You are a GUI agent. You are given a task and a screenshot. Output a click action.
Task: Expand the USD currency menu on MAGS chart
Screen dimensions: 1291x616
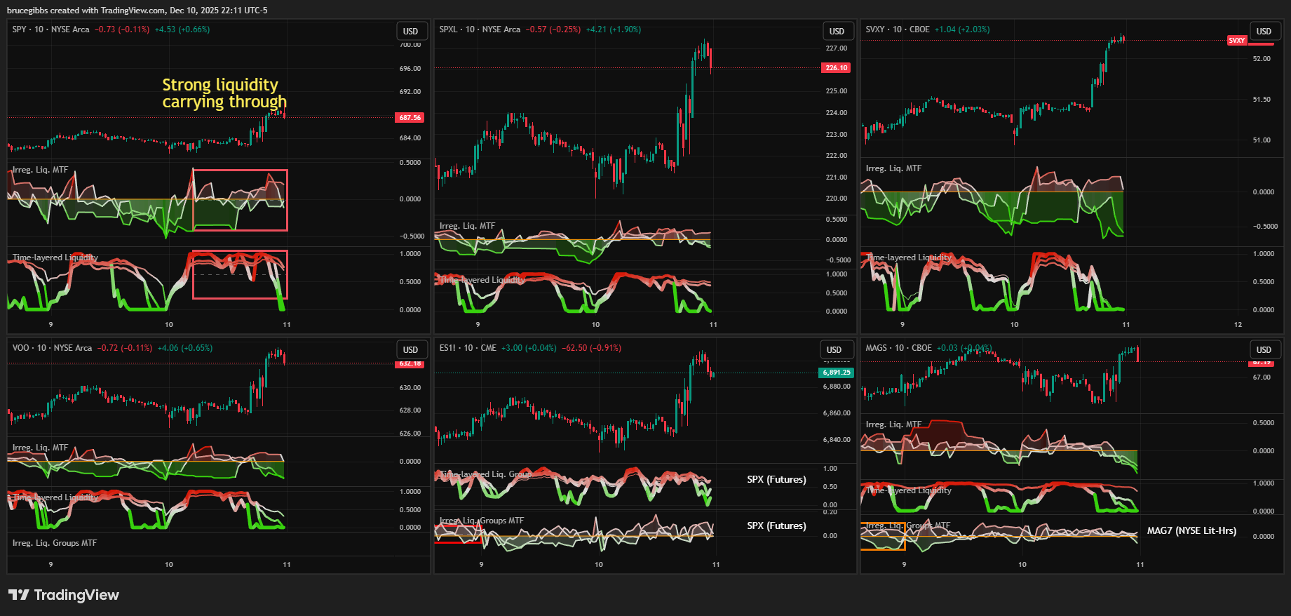[x=1263, y=350]
